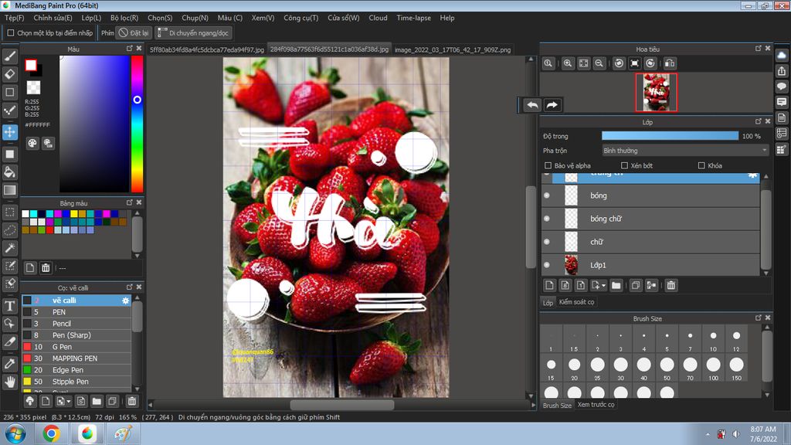This screenshot has height=445, width=791.
Task: Open the Công cụ(T) menu
Action: pyautogui.click(x=301, y=18)
